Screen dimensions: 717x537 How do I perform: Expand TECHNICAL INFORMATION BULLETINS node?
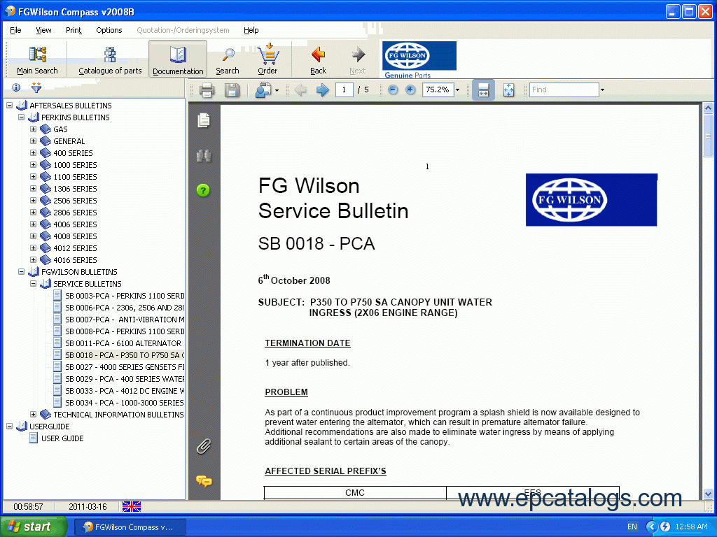click(34, 414)
